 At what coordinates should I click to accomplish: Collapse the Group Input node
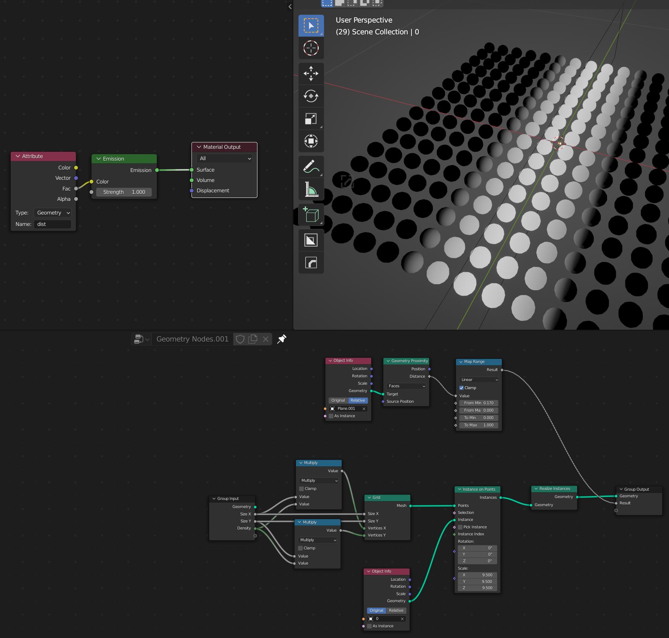pos(214,498)
